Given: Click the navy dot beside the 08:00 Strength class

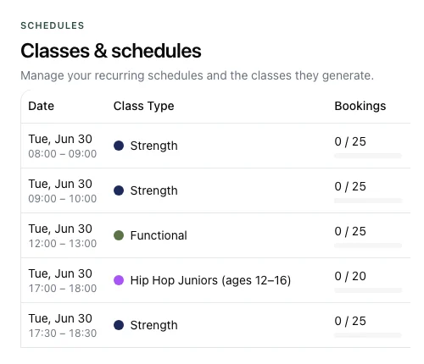Looking at the screenshot, I should click(x=119, y=146).
